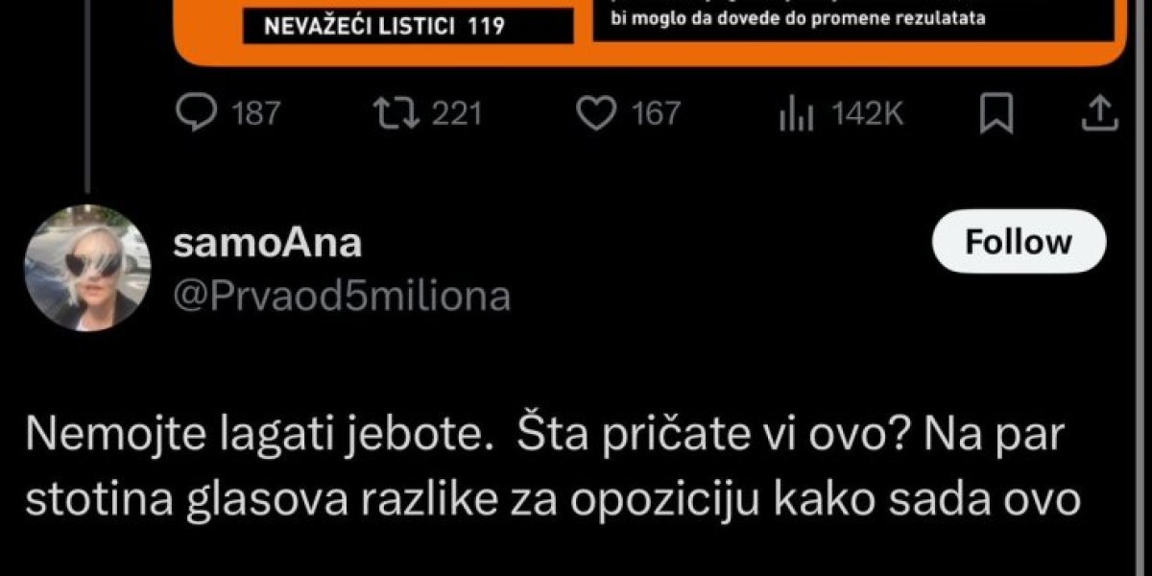The height and width of the screenshot is (576, 1152).
Task: Repost using the retweet arrows icon
Action: (396, 115)
